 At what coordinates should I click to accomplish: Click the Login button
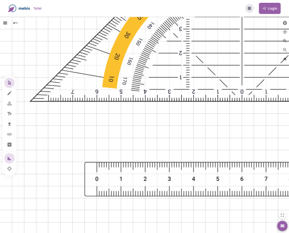click(x=270, y=8)
